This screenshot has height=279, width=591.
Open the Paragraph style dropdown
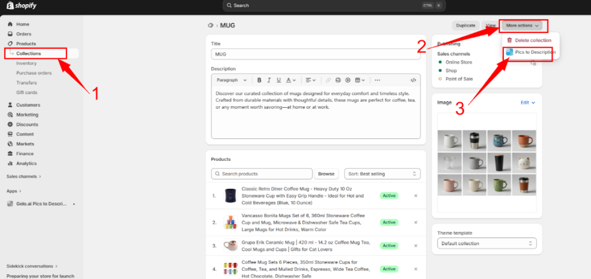coord(231,80)
